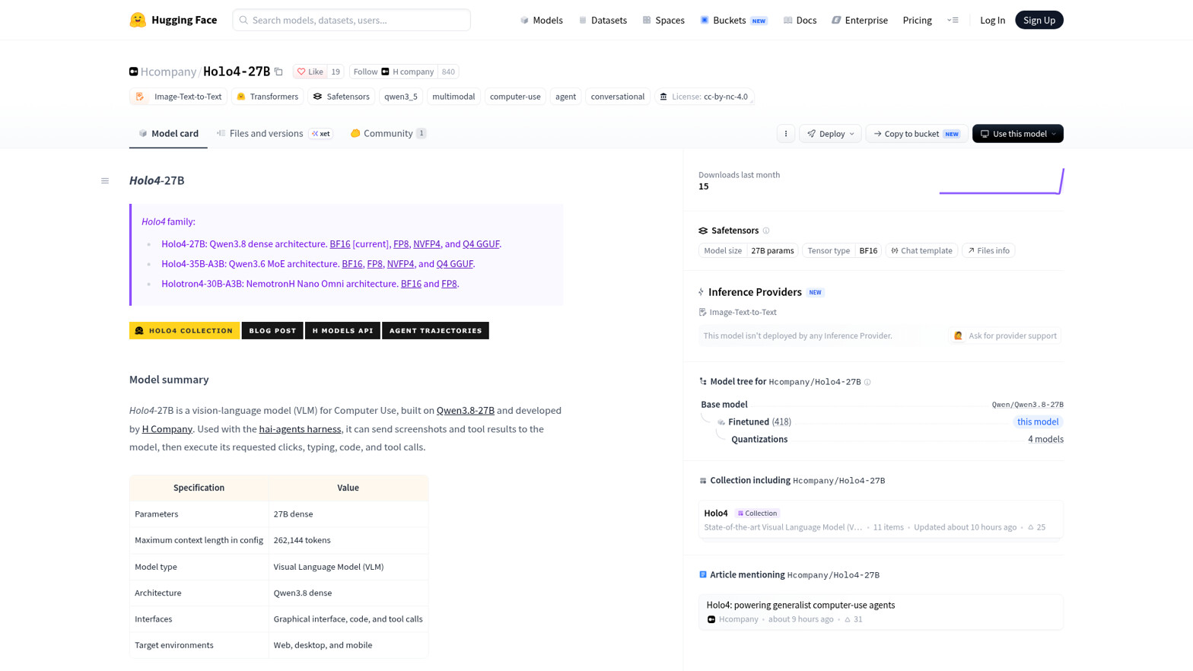
Task: Switch to Files and versions tab
Action: click(275, 133)
